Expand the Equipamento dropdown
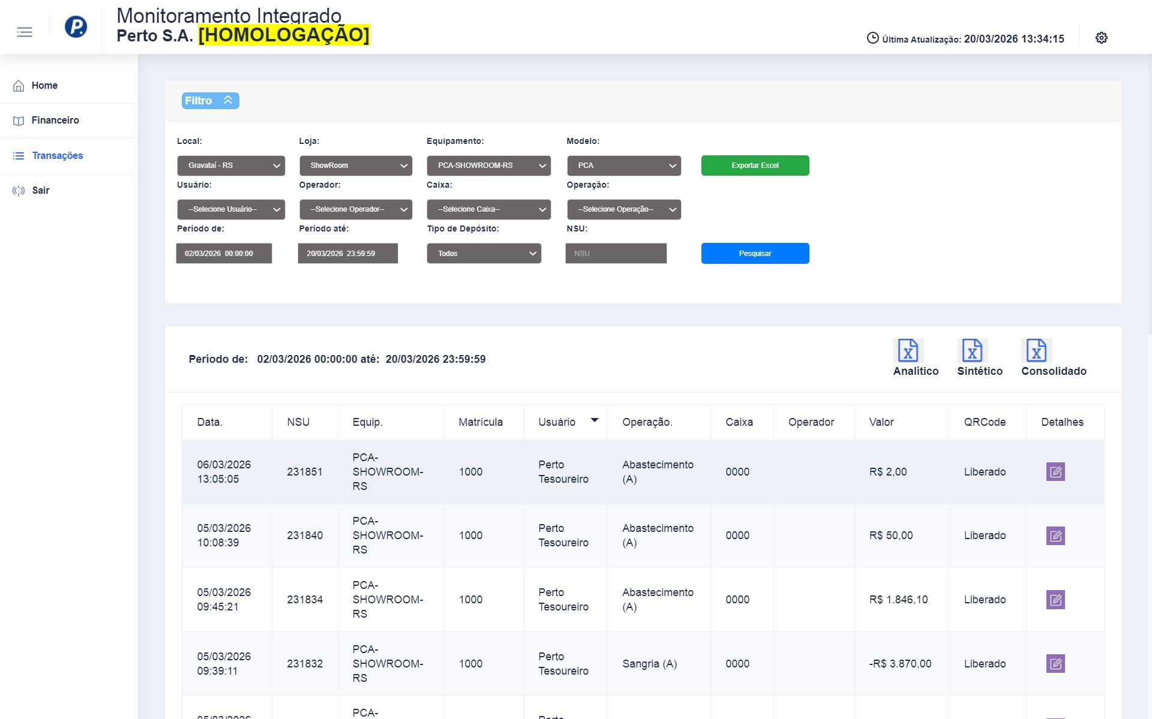This screenshot has height=719, width=1152. coord(488,166)
